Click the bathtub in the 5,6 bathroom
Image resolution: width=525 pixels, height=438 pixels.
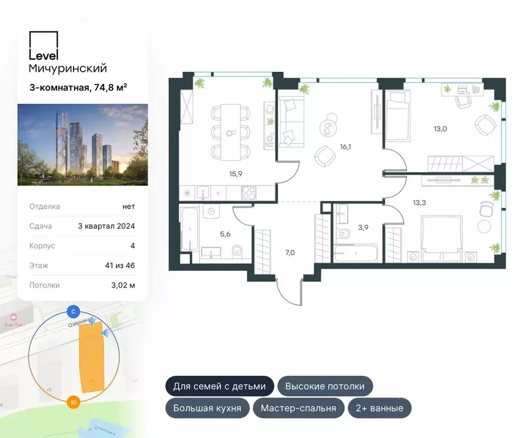click(x=189, y=229)
